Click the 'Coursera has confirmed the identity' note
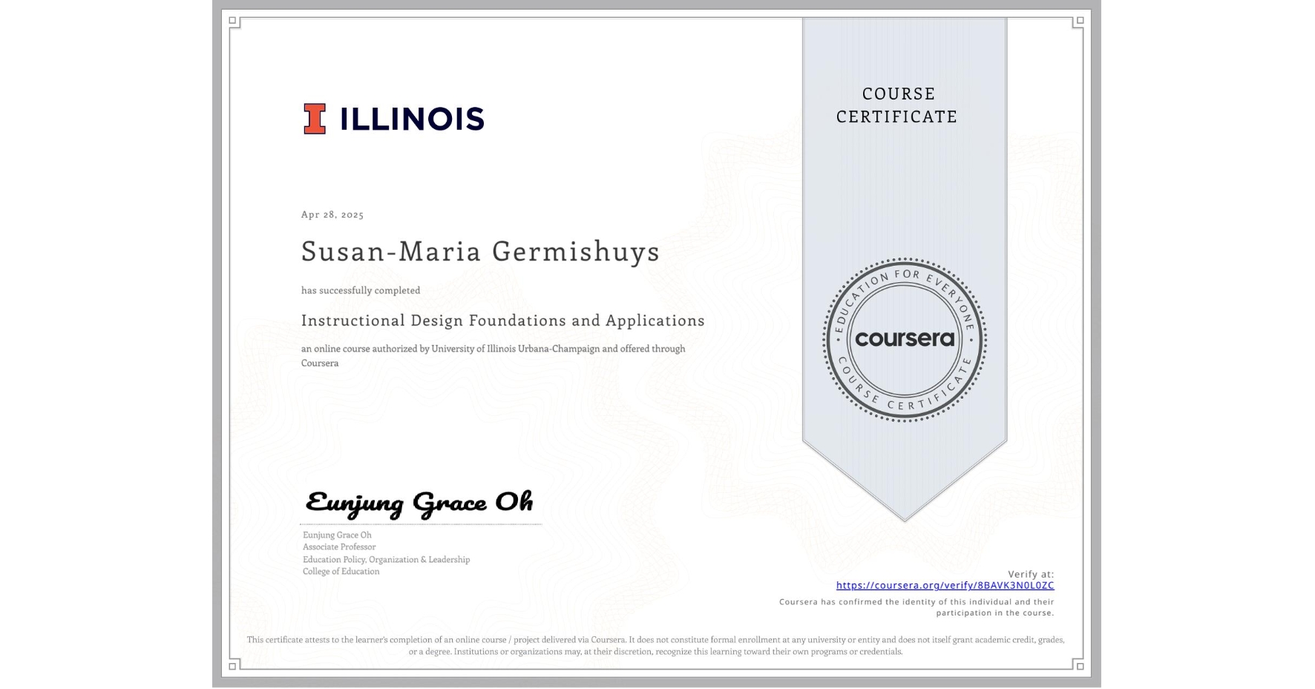This screenshot has width=1315, height=689. click(x=916, y=607)
